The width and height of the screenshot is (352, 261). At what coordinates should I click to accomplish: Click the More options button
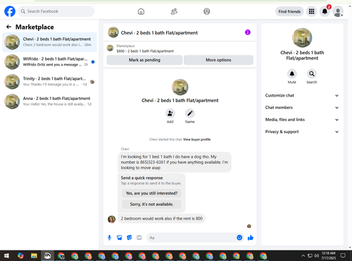pyautogui.click(x=218, y=60)
